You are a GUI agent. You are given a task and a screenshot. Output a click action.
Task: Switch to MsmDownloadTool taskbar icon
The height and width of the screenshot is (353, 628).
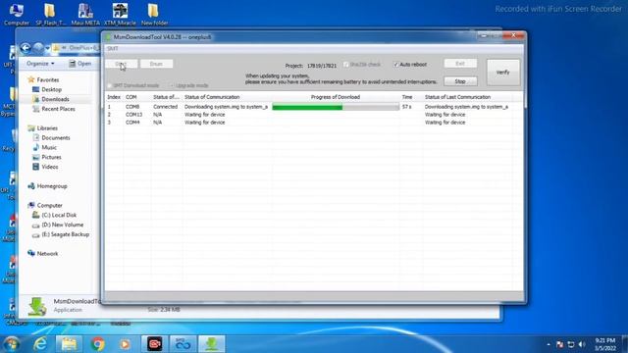[212, 344]
